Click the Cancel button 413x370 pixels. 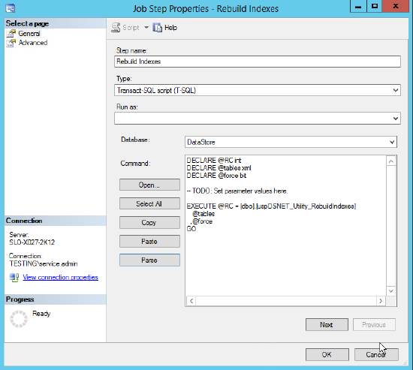376,355
